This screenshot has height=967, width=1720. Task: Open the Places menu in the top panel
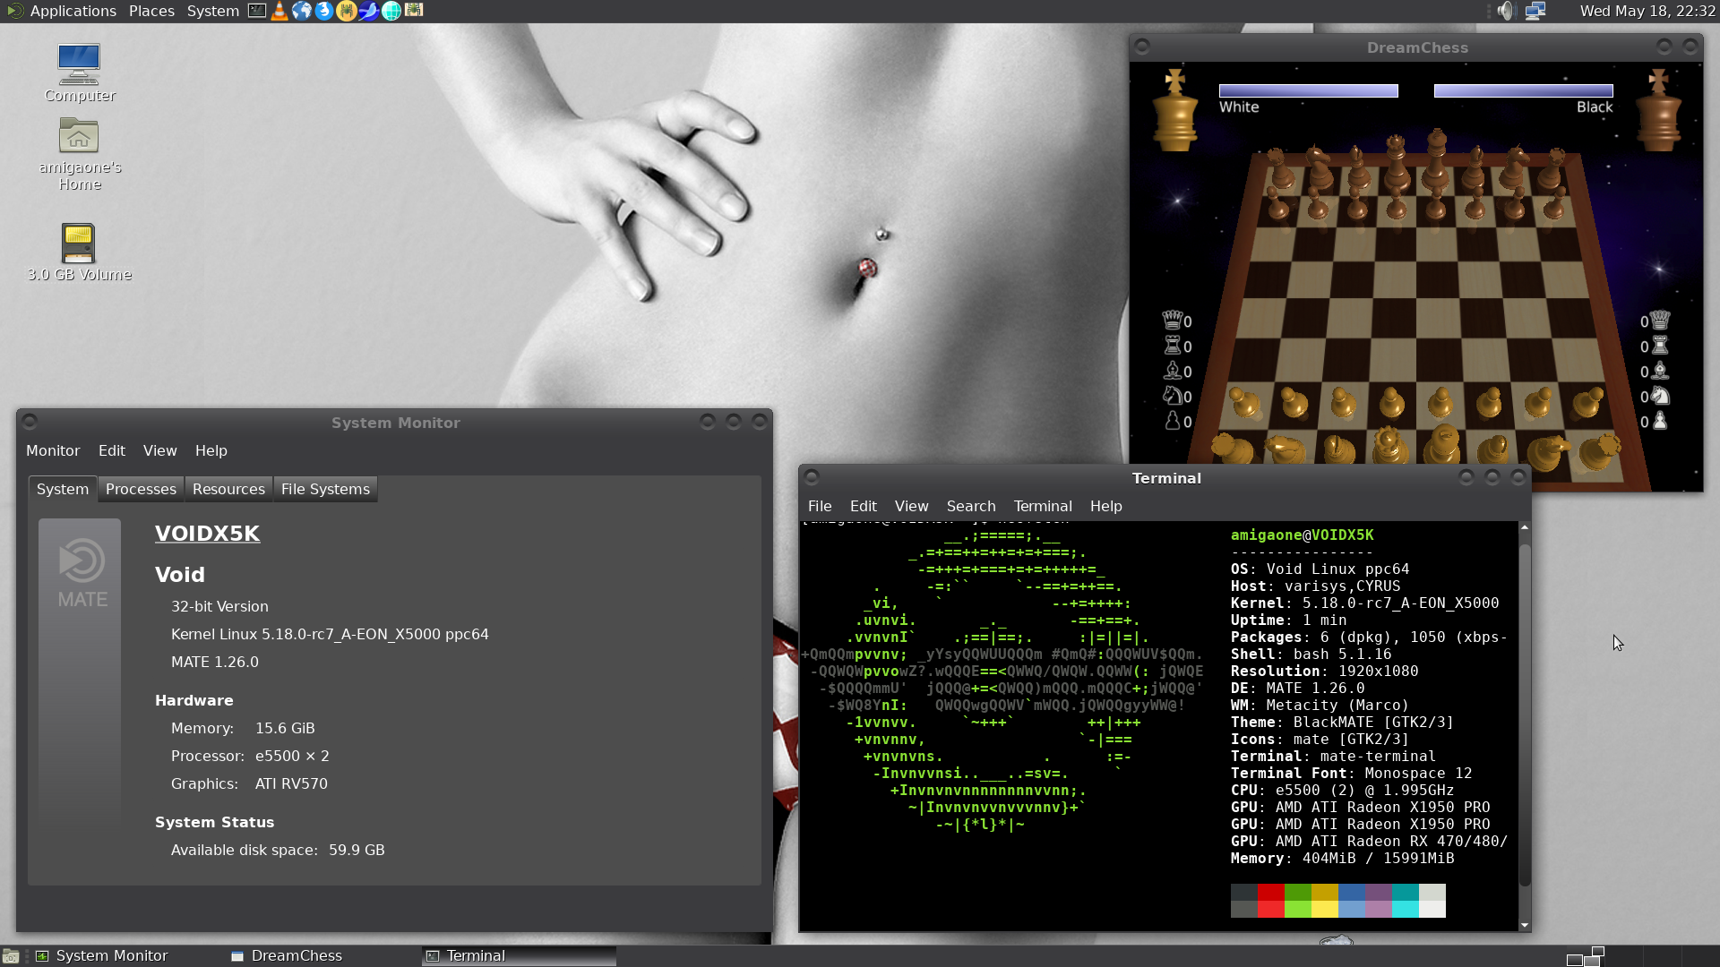(151, 11)
